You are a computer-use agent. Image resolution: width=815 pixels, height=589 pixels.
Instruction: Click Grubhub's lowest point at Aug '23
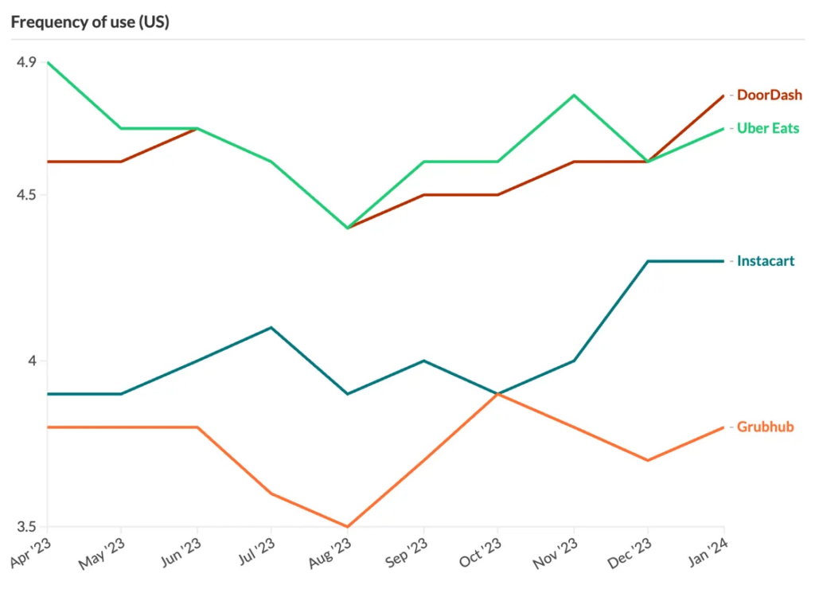(347, 526)
